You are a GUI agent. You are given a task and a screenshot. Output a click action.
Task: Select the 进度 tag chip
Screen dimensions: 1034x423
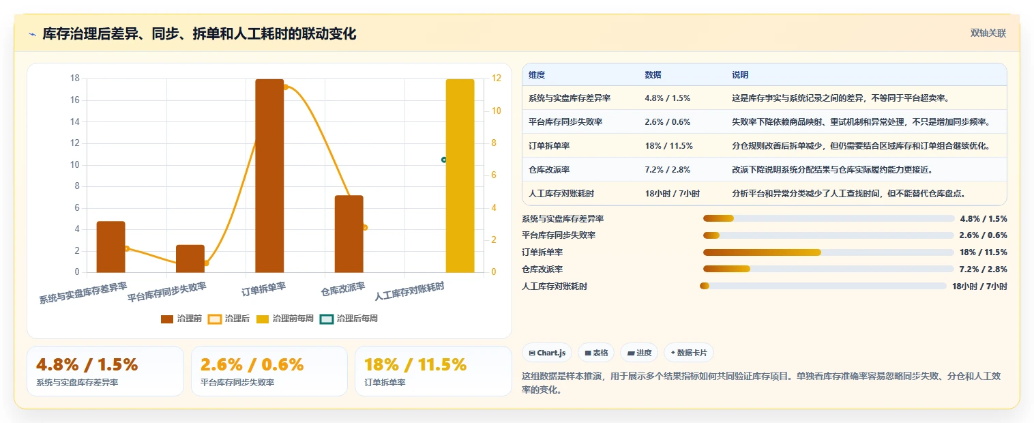tap(639, 353)
